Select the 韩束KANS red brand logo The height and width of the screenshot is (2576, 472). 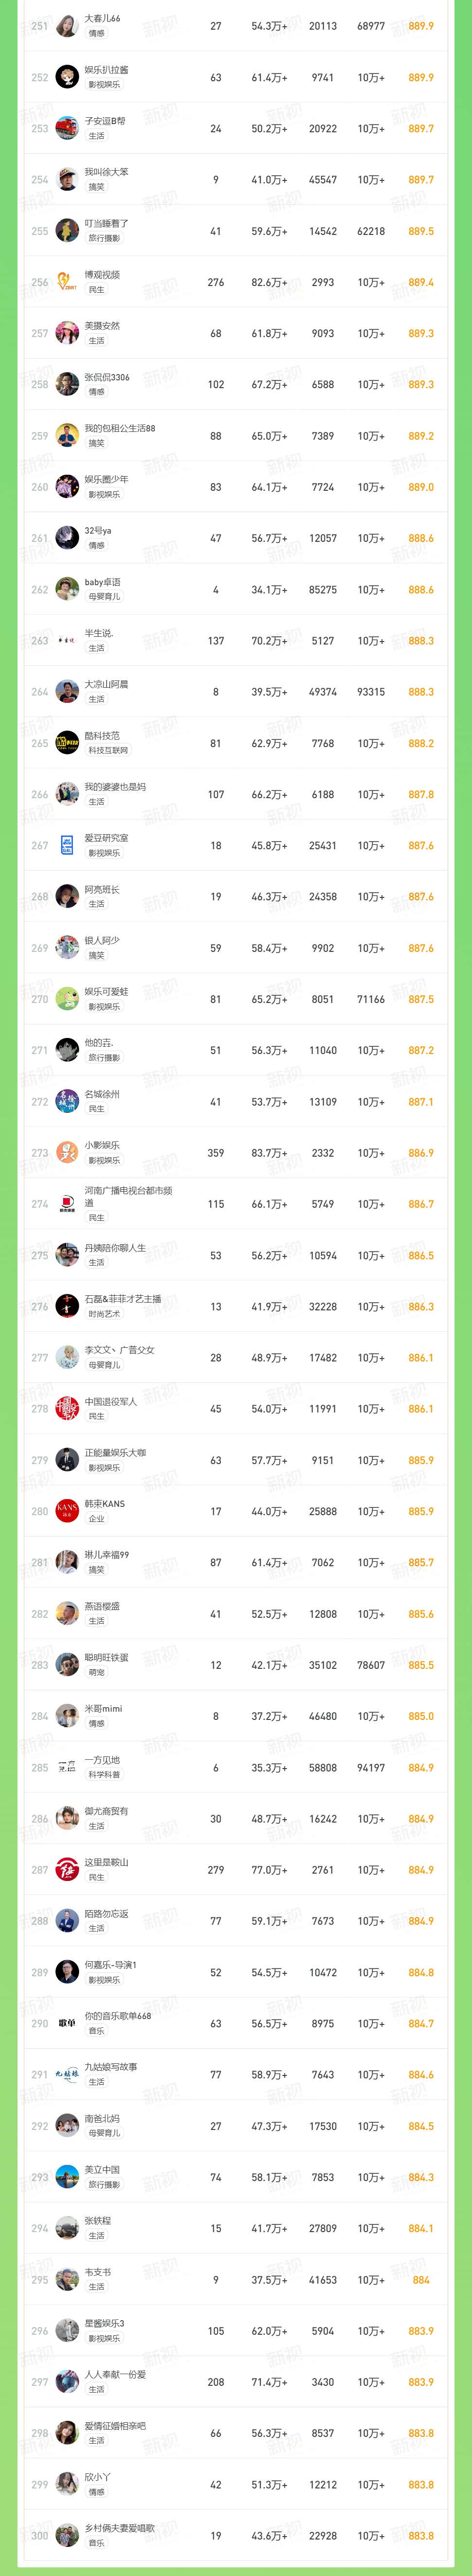tap(67, 1511)
